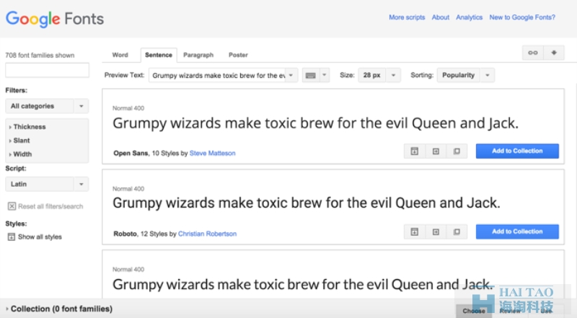Open New to Google Fonts? link
The image size is (577, 318).
click(522, 17)
